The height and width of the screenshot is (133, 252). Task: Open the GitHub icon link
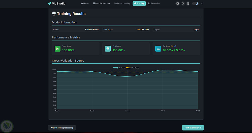coord(183,4)
